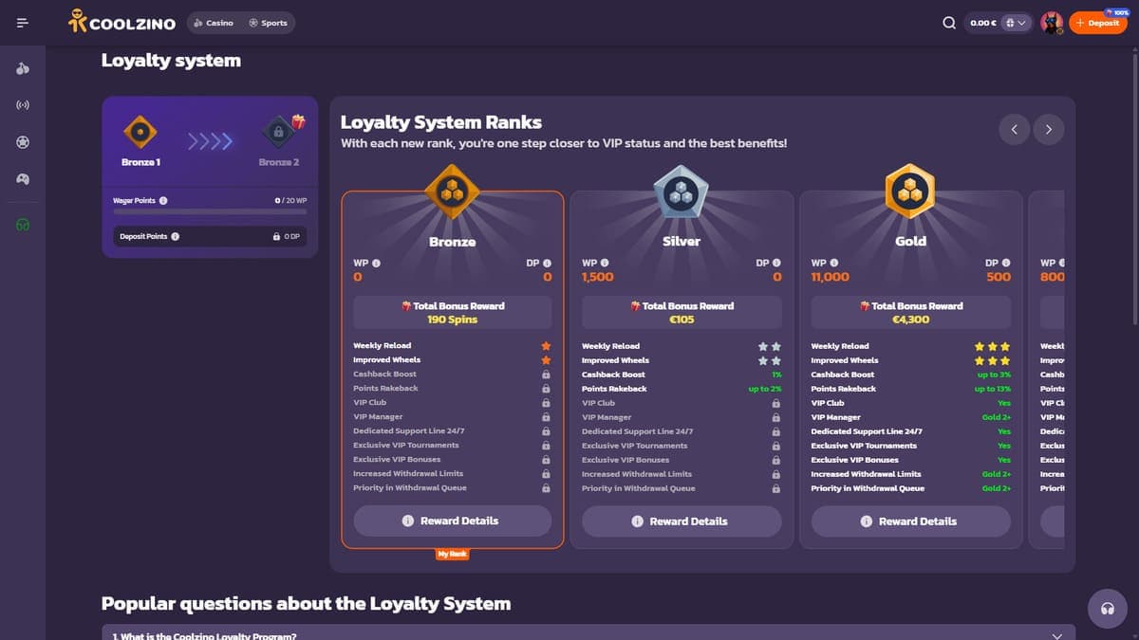Click Silver Improved Wheels two stars
The width and height of the screenshot is (1139, 640).
770,360
